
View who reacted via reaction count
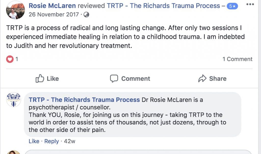(17, 59)
